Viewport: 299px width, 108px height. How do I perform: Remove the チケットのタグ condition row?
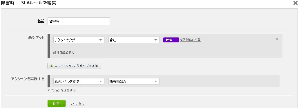[x=277, y=39]
